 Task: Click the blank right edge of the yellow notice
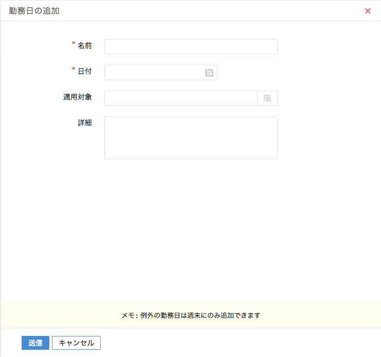tap(350, 315)
